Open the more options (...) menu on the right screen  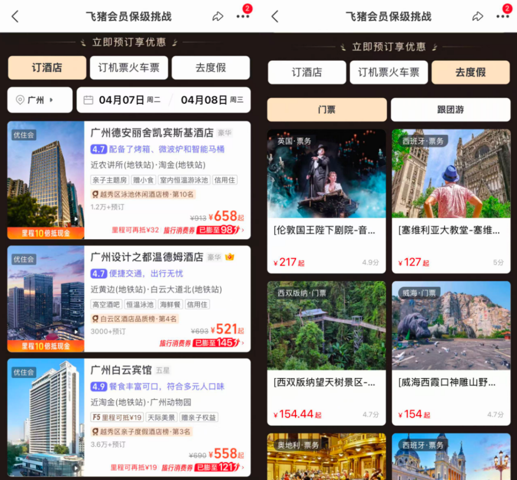503,16
